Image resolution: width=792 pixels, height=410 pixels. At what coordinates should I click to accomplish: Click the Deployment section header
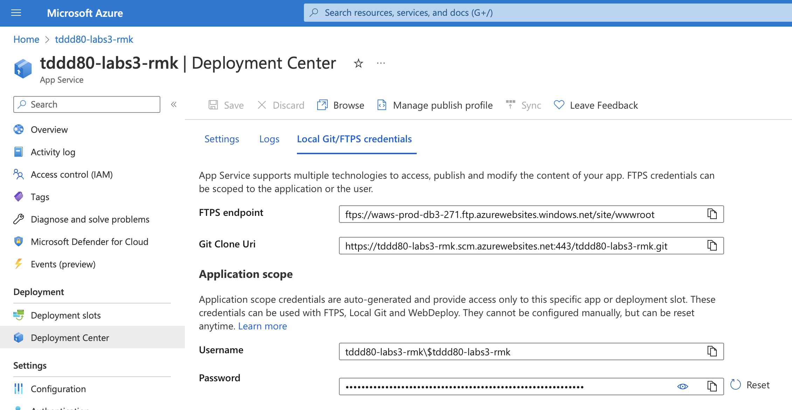(x=39, y=292)
